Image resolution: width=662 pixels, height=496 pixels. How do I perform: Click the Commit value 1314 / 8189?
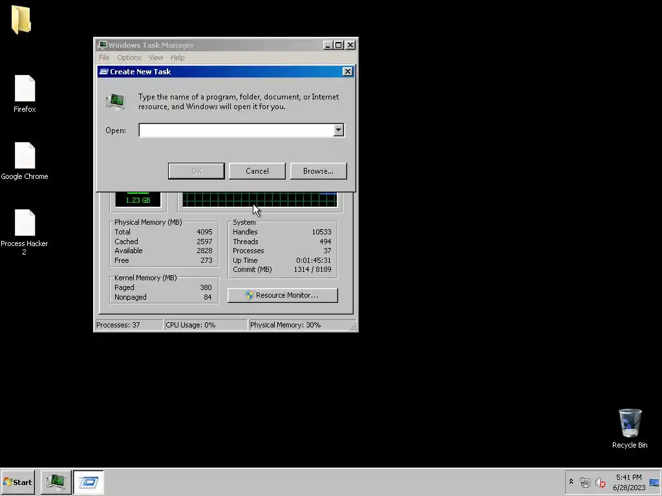[x=313, y=269]
